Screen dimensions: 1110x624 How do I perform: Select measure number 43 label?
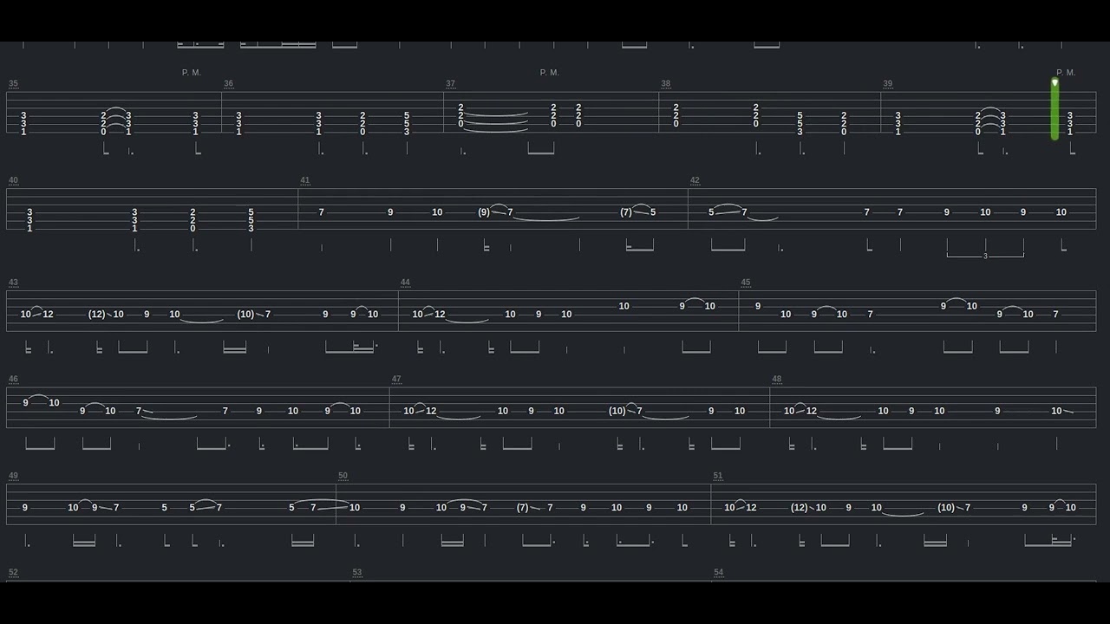pos(13,283)
